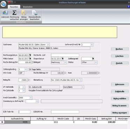Click the Zahlstelle button

pyautogui.click(x=120, y=92)
